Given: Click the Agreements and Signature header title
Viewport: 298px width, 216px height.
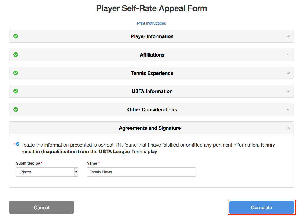Looking at the screenshot, I should [150, 128].
